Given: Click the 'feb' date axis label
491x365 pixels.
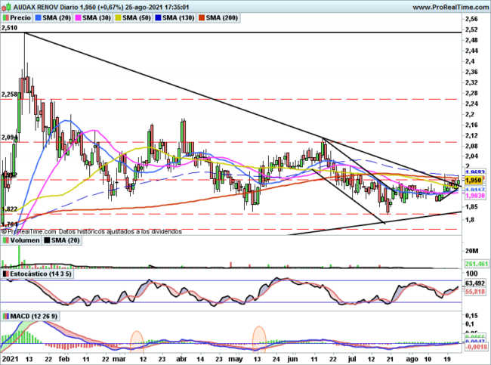Looking at the screenshot, I should [64, 359].
